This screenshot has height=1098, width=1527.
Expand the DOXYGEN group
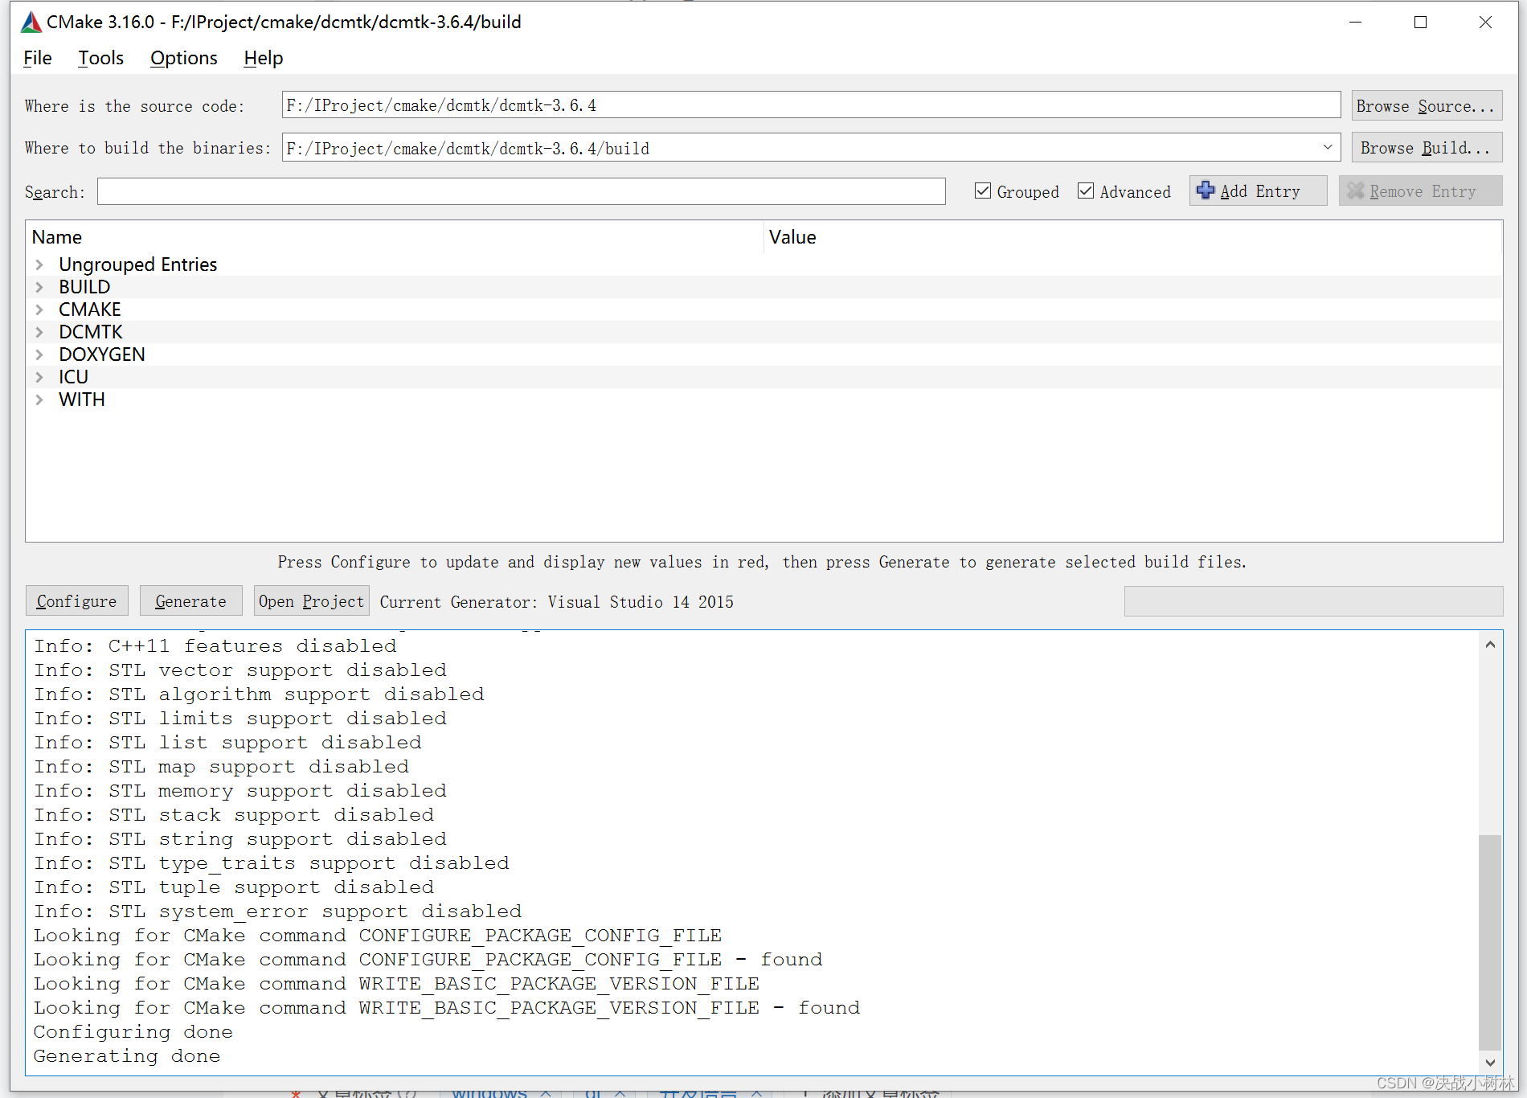tap(40, 354)
